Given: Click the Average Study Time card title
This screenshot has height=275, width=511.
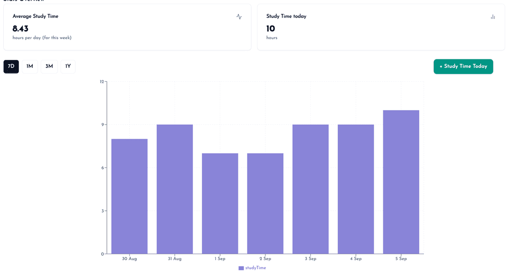Looking at the screenshot, I should [x=35, y=17].
